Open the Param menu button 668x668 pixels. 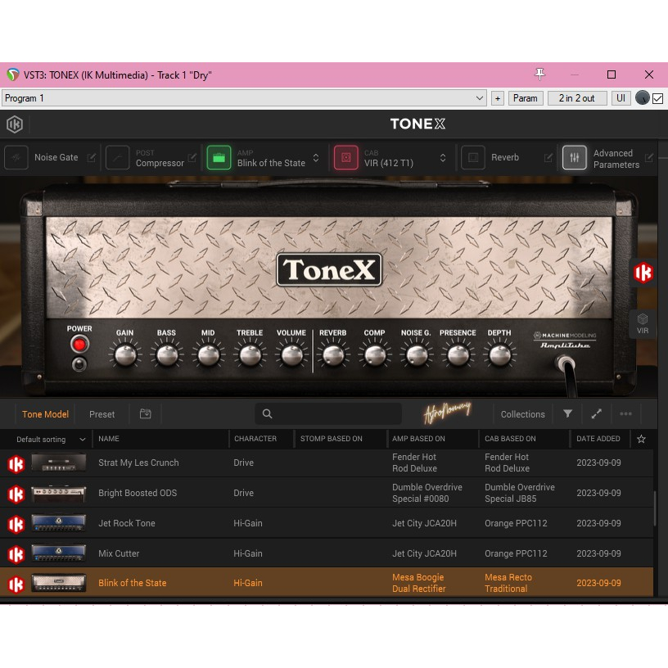click(526, 98)
